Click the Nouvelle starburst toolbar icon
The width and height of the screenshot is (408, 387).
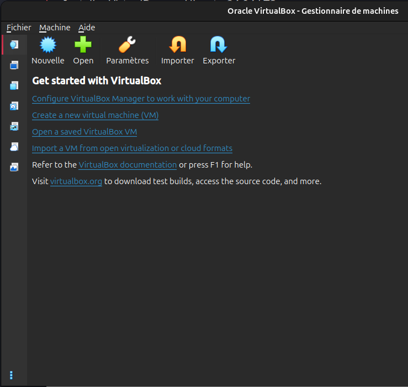(x=48, y=45)
